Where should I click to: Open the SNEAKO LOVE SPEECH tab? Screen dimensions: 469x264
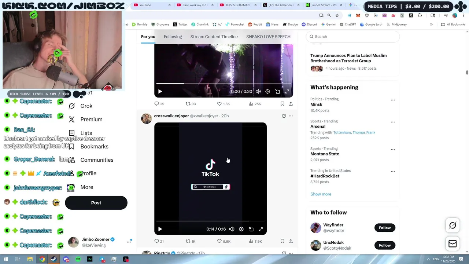coord(268,37)
